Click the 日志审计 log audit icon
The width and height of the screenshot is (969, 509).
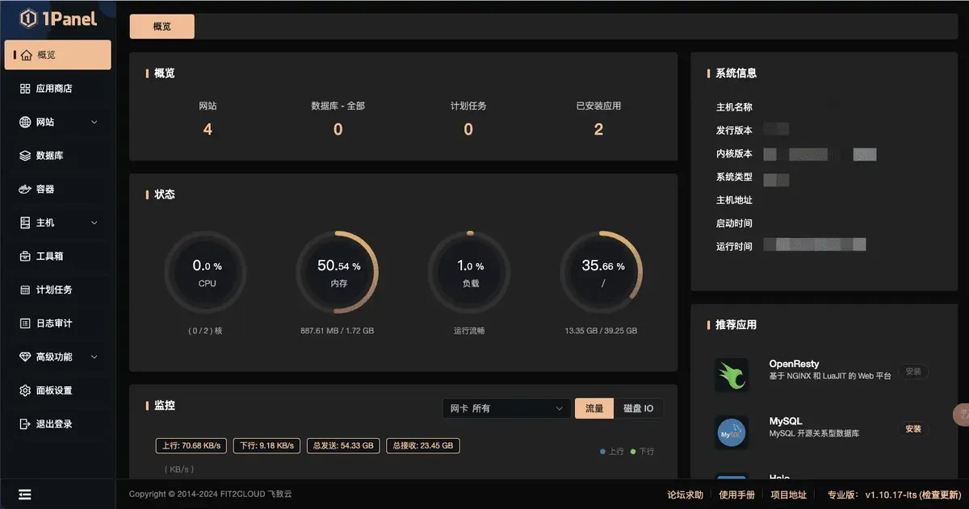25,323
